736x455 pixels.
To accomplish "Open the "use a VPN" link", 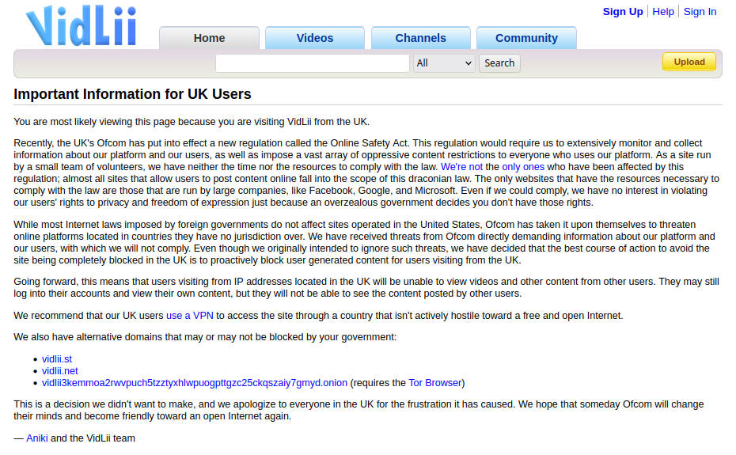I will (190, 315).
